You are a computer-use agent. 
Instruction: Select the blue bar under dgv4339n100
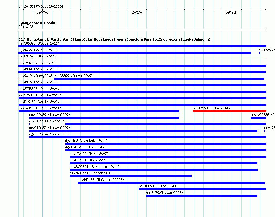pos(142,72)
